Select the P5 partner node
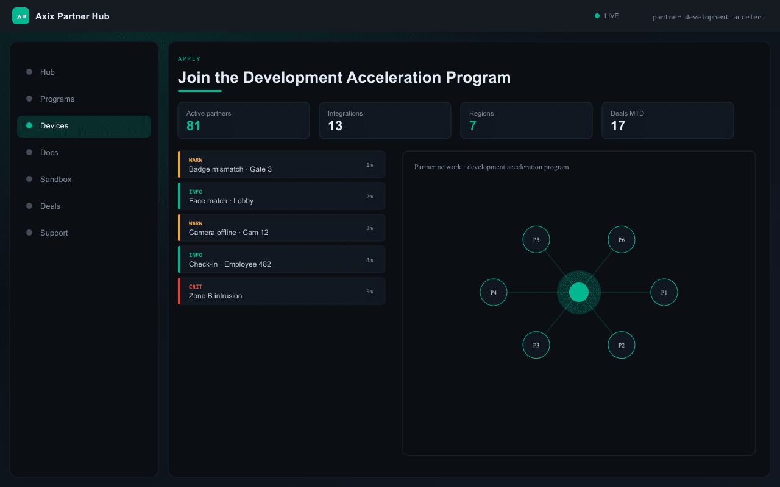Image resolution: width=780 pixels, height=487 pixels. [536, 240]
